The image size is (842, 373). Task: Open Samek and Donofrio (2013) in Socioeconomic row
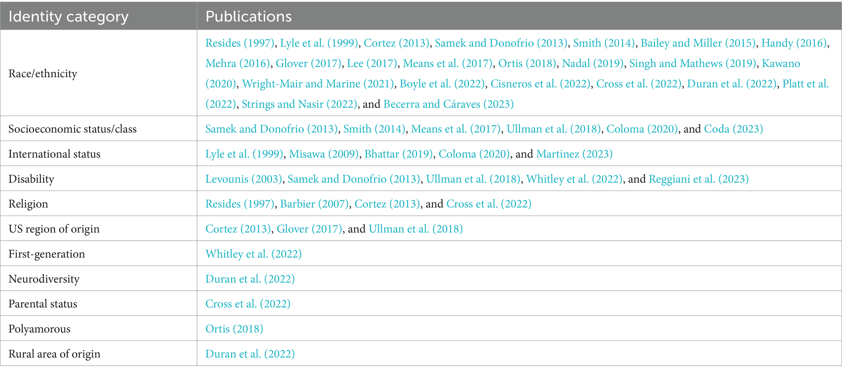coord(271,129)
